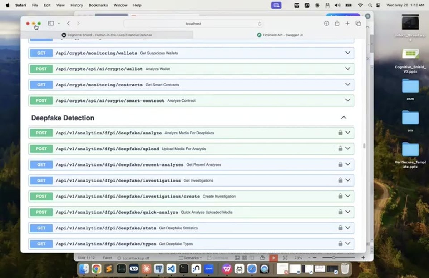Open Safari downloads icon

pos(326,23)
